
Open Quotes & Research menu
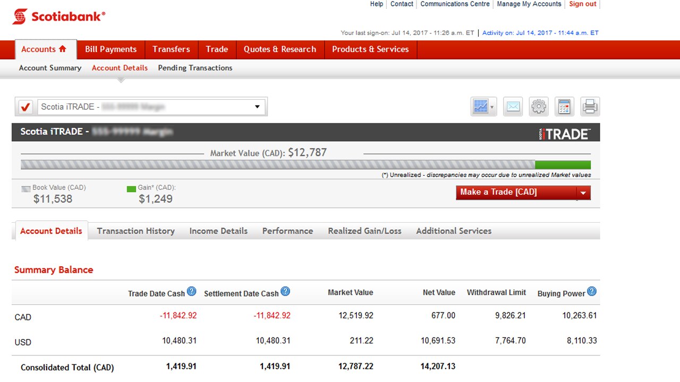click(280, 49)
